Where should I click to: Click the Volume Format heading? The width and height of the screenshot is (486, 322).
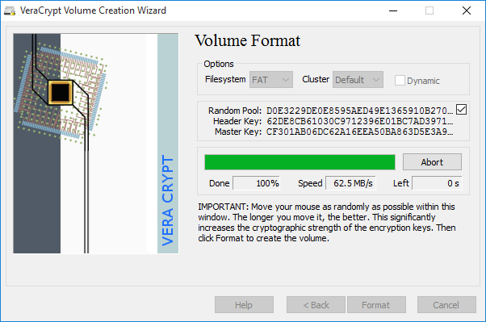coord(247,41)
